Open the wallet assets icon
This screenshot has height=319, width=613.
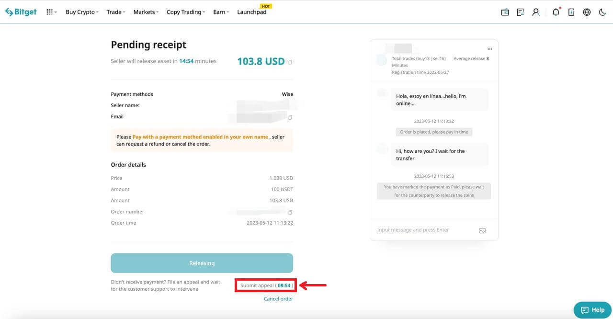tap(505, 12)
